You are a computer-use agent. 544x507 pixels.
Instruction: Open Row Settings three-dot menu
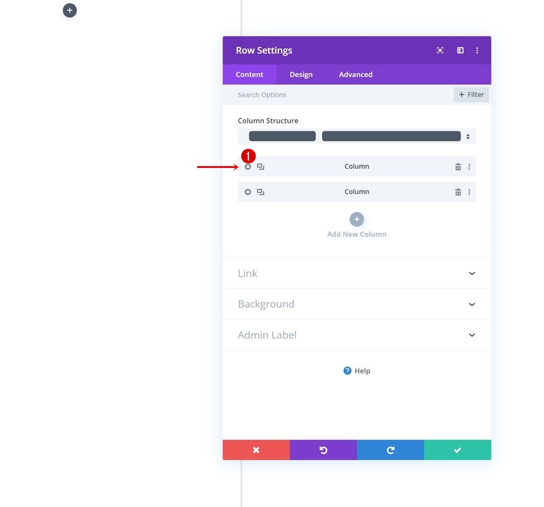click(x=477, y=50)
